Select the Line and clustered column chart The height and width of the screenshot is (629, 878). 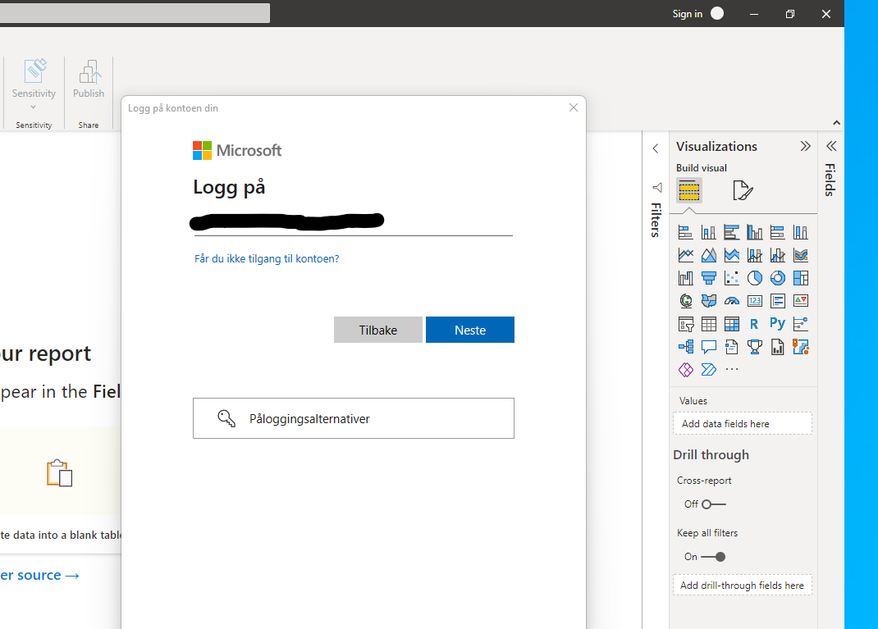[777, 255]
